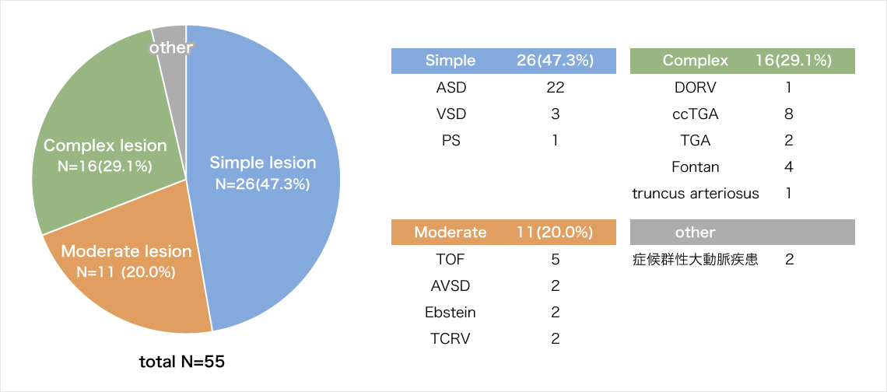Click the TCRV row label
This screenshot has height=392, width=887.
[451, 338]
